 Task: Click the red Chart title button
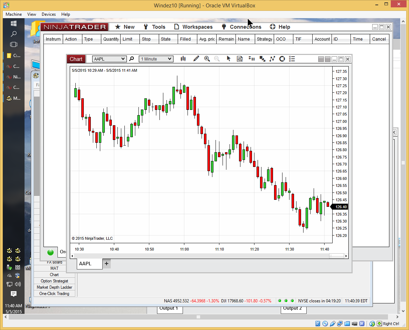(x=76, y=59)
